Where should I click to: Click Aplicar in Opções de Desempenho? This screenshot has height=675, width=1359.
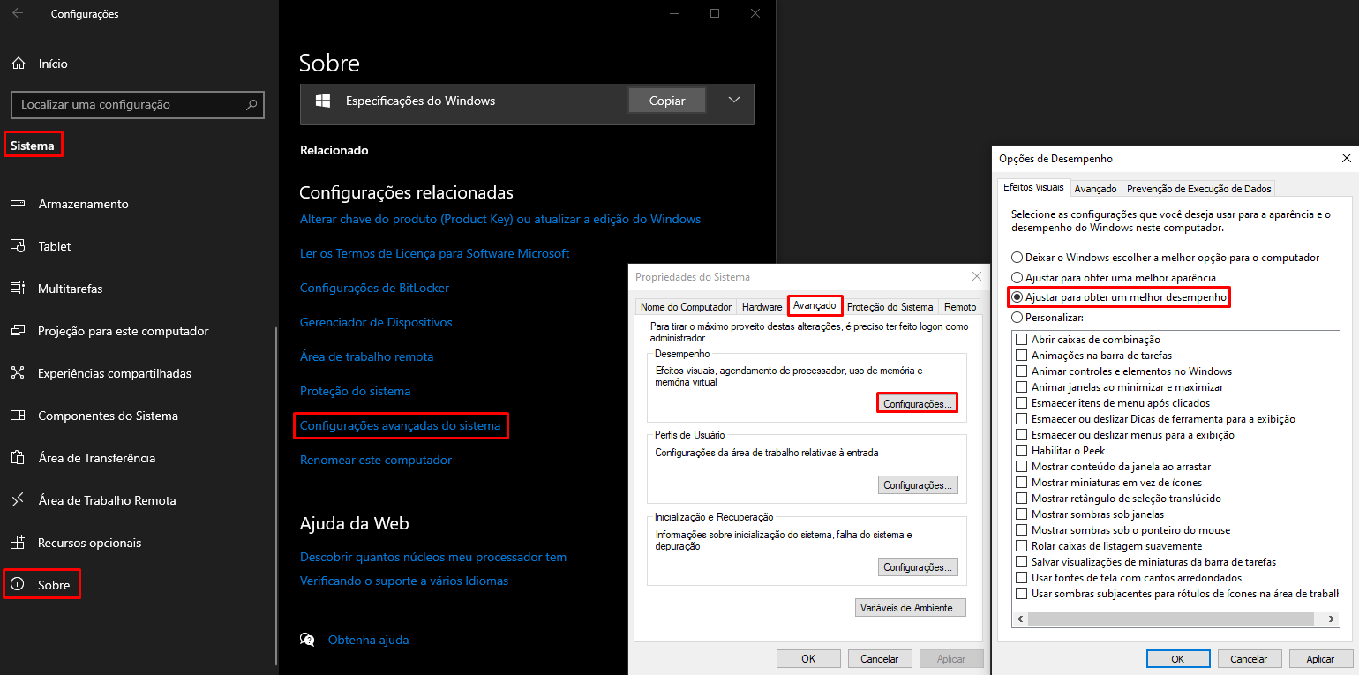click(1321, 659)
